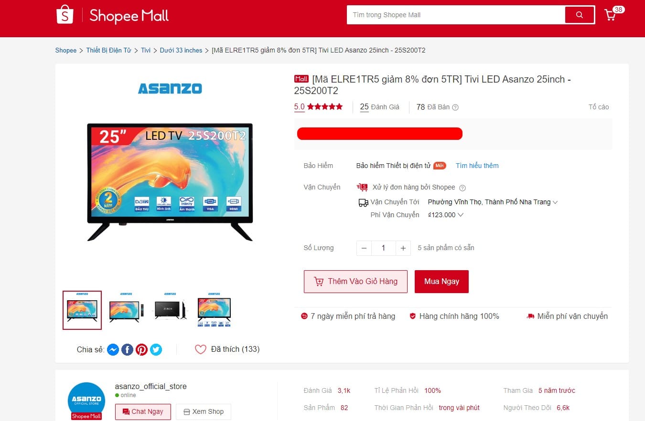The width and height of the screenshot is (645, 421).
Task: Select the back-view TV thumbnail
Action: pyautogui.click(x=170, y=310)
